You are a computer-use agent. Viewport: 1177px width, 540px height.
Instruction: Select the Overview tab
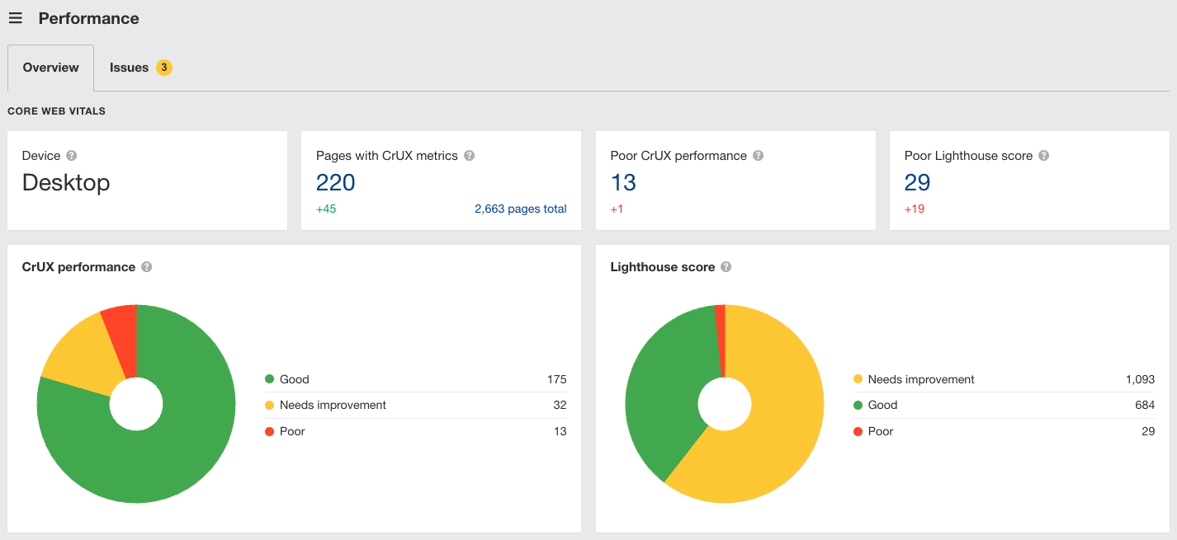[50, 67]
